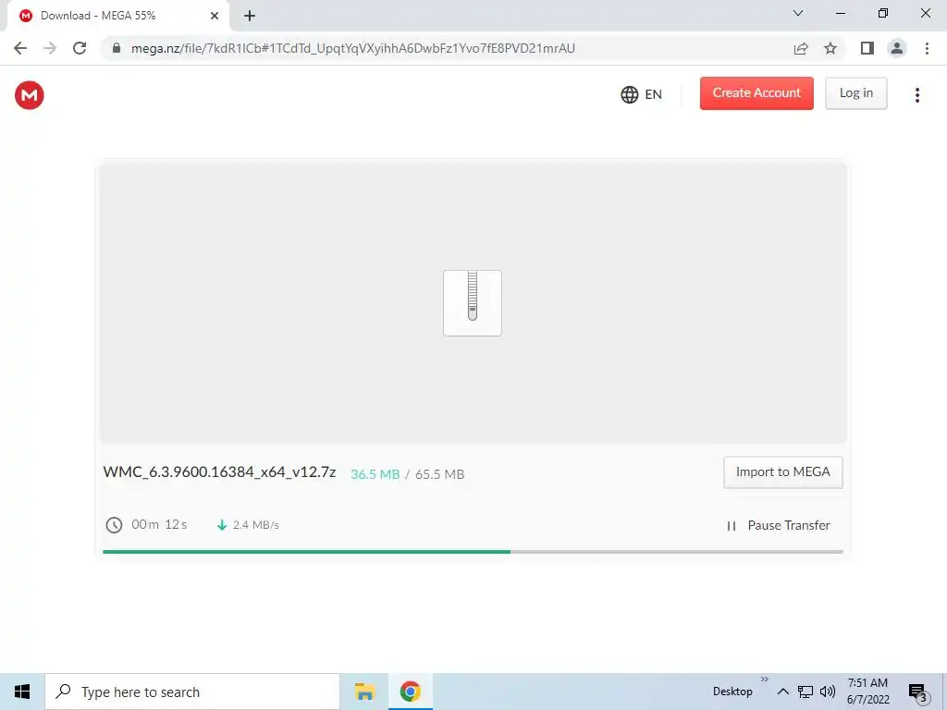947x710 pixels.
Task: Open File Explorer from taskbar
Action: (364, 692)
